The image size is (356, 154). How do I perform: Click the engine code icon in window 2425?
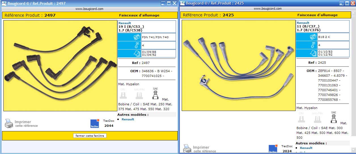(x=313, y=37)
